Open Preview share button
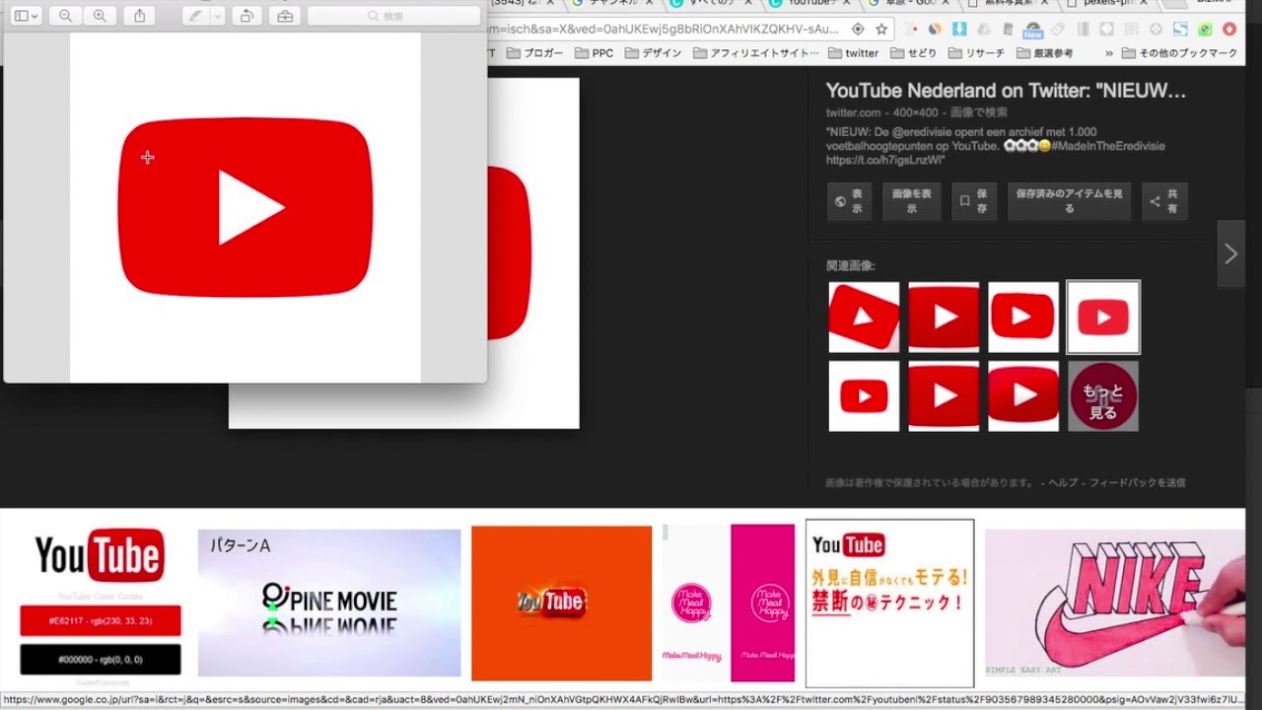Viewport: 1262px width, 710px height. click(x=139, y=16)
